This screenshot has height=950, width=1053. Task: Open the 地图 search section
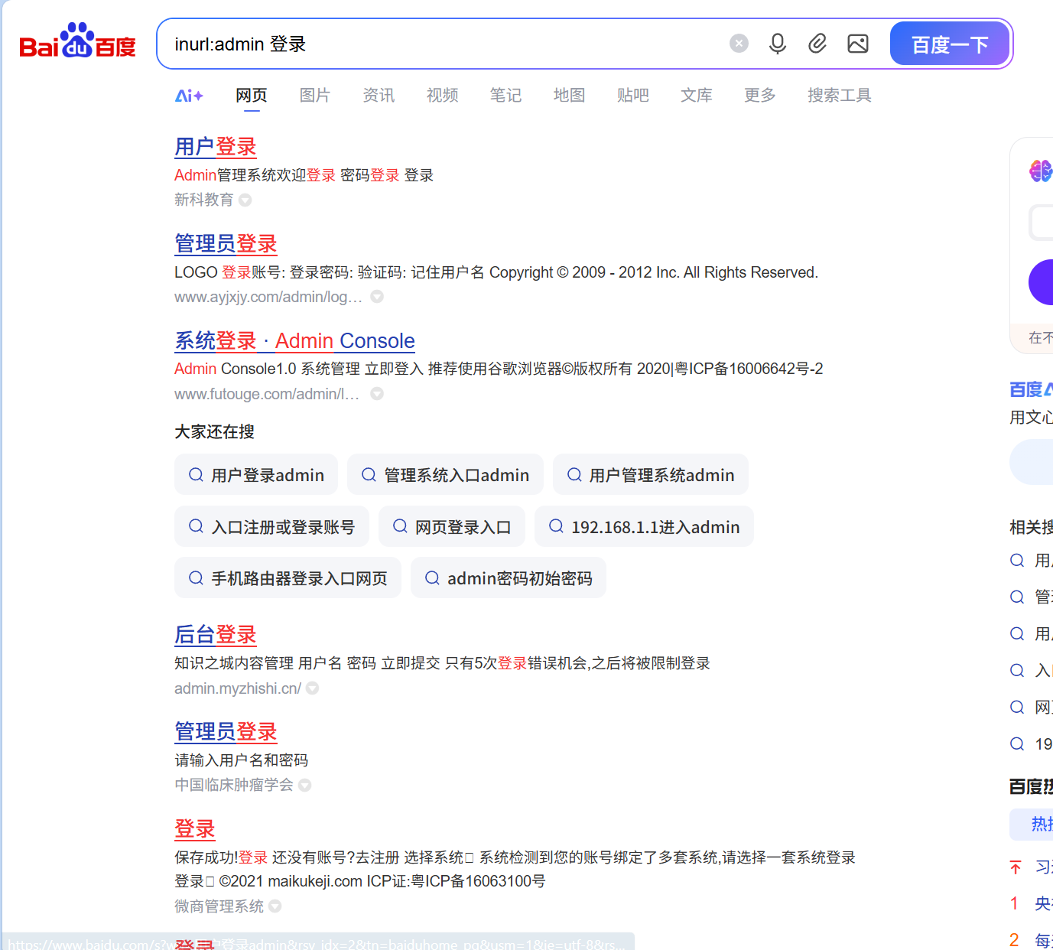coord(569,95)
